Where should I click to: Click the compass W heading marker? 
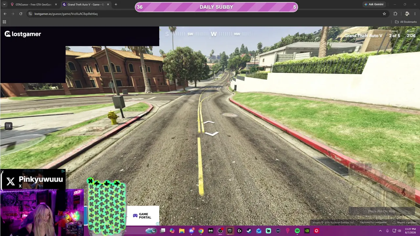point(214,34)
